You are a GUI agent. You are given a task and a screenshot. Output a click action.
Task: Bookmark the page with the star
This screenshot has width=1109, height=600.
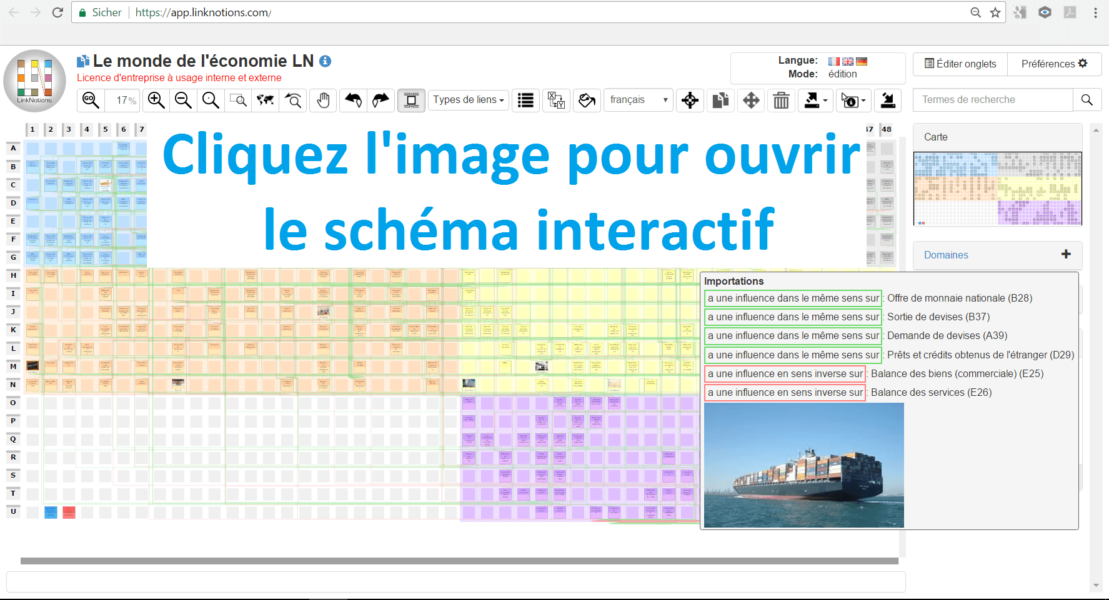[995, 12]
